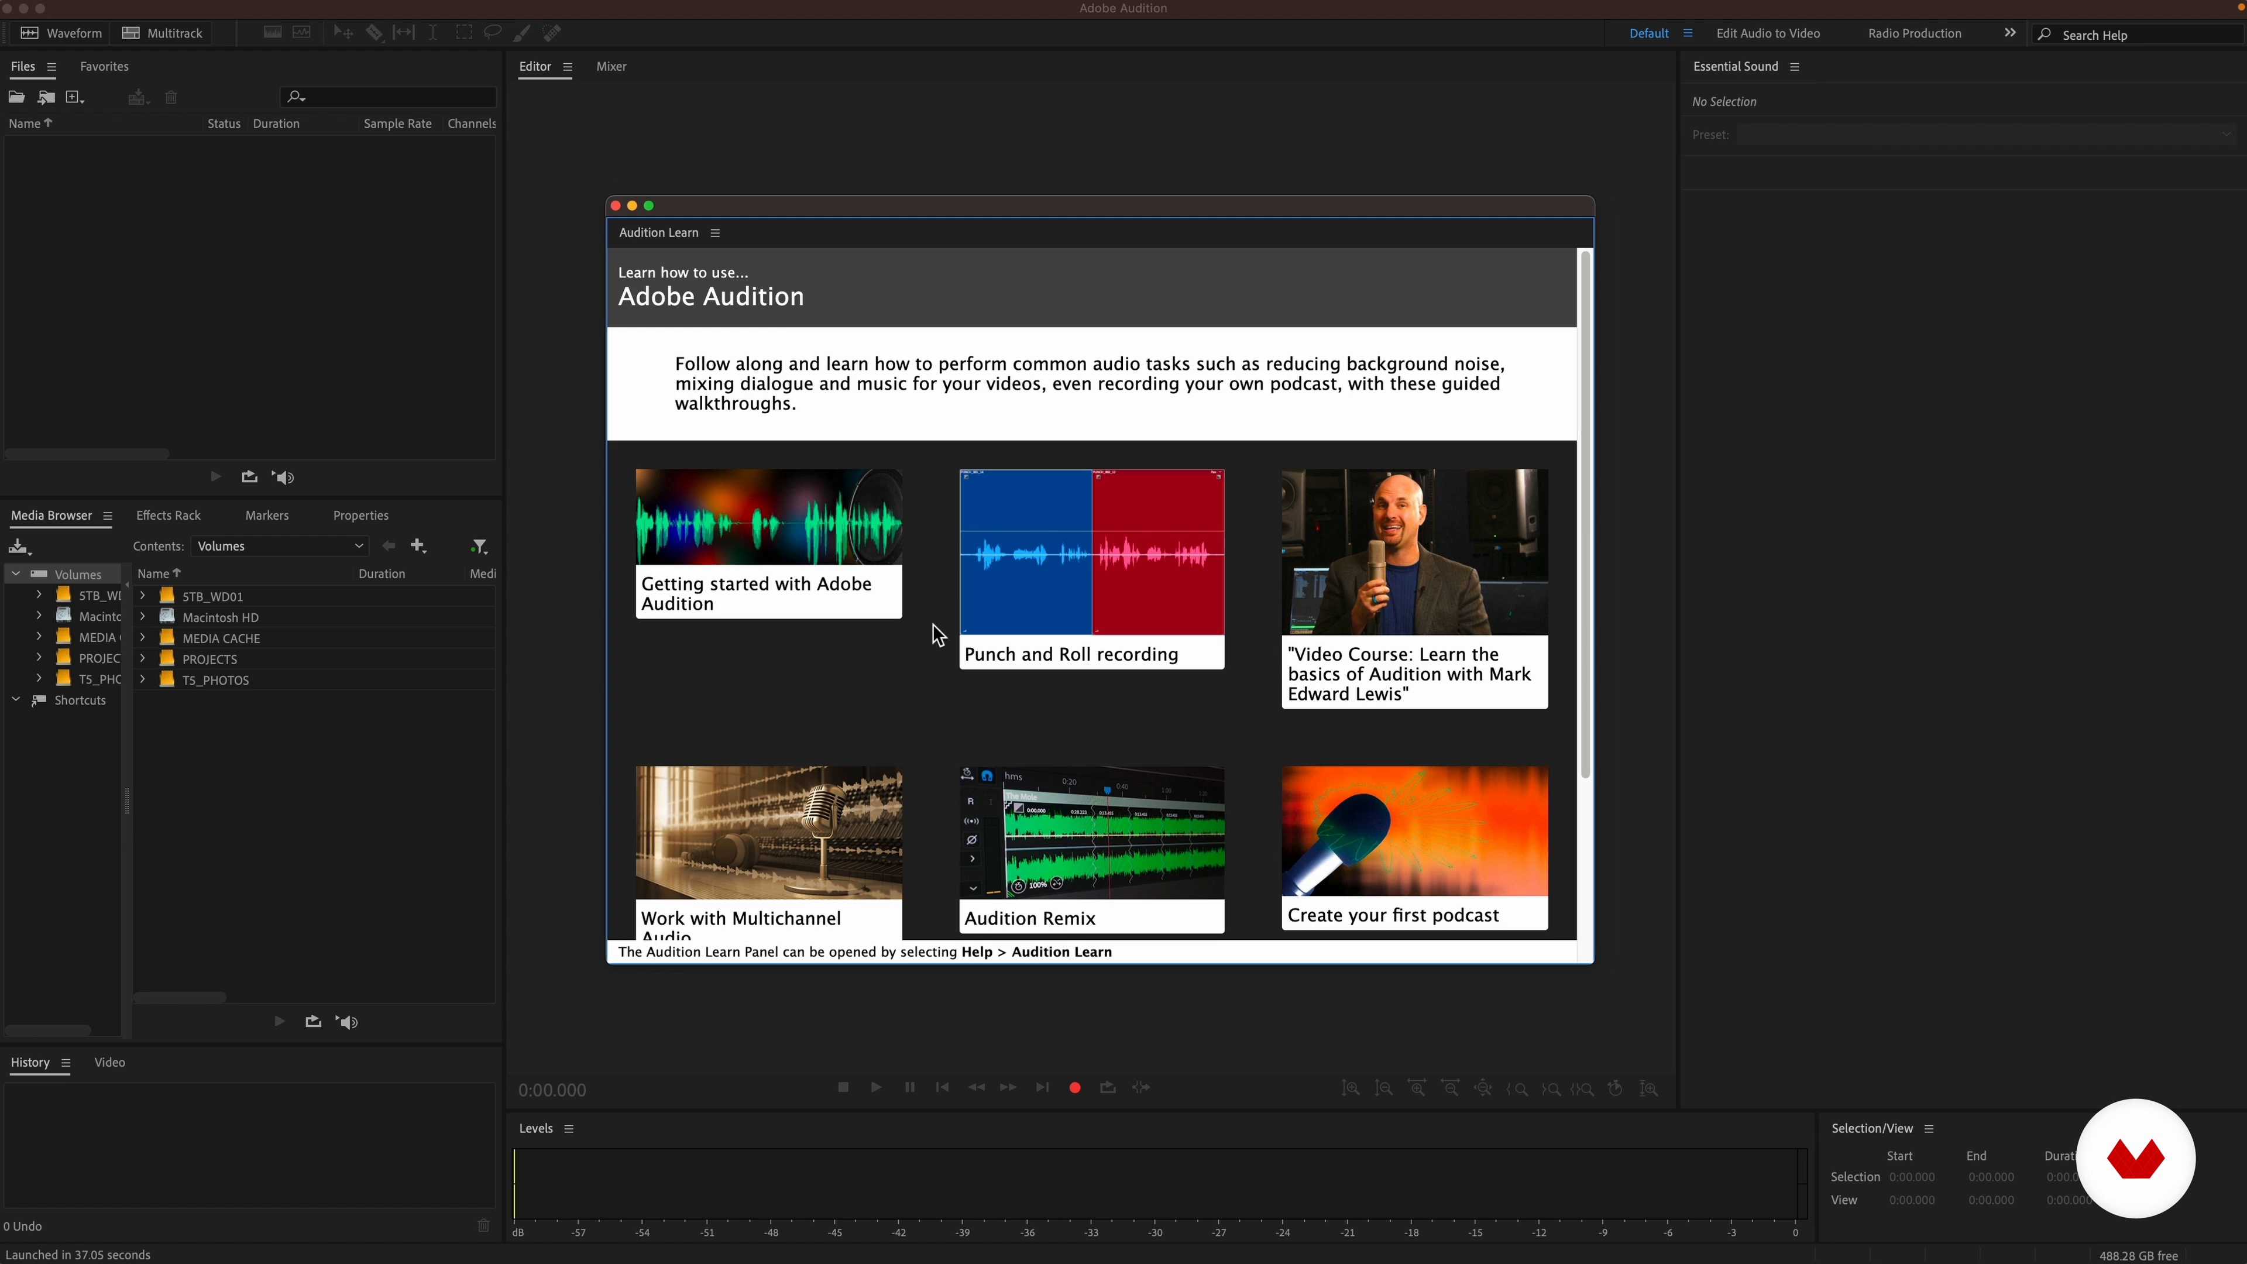This screenshot has height=1264, width=2247.
Task: Select the Slip tool
Action: (404, 33)
